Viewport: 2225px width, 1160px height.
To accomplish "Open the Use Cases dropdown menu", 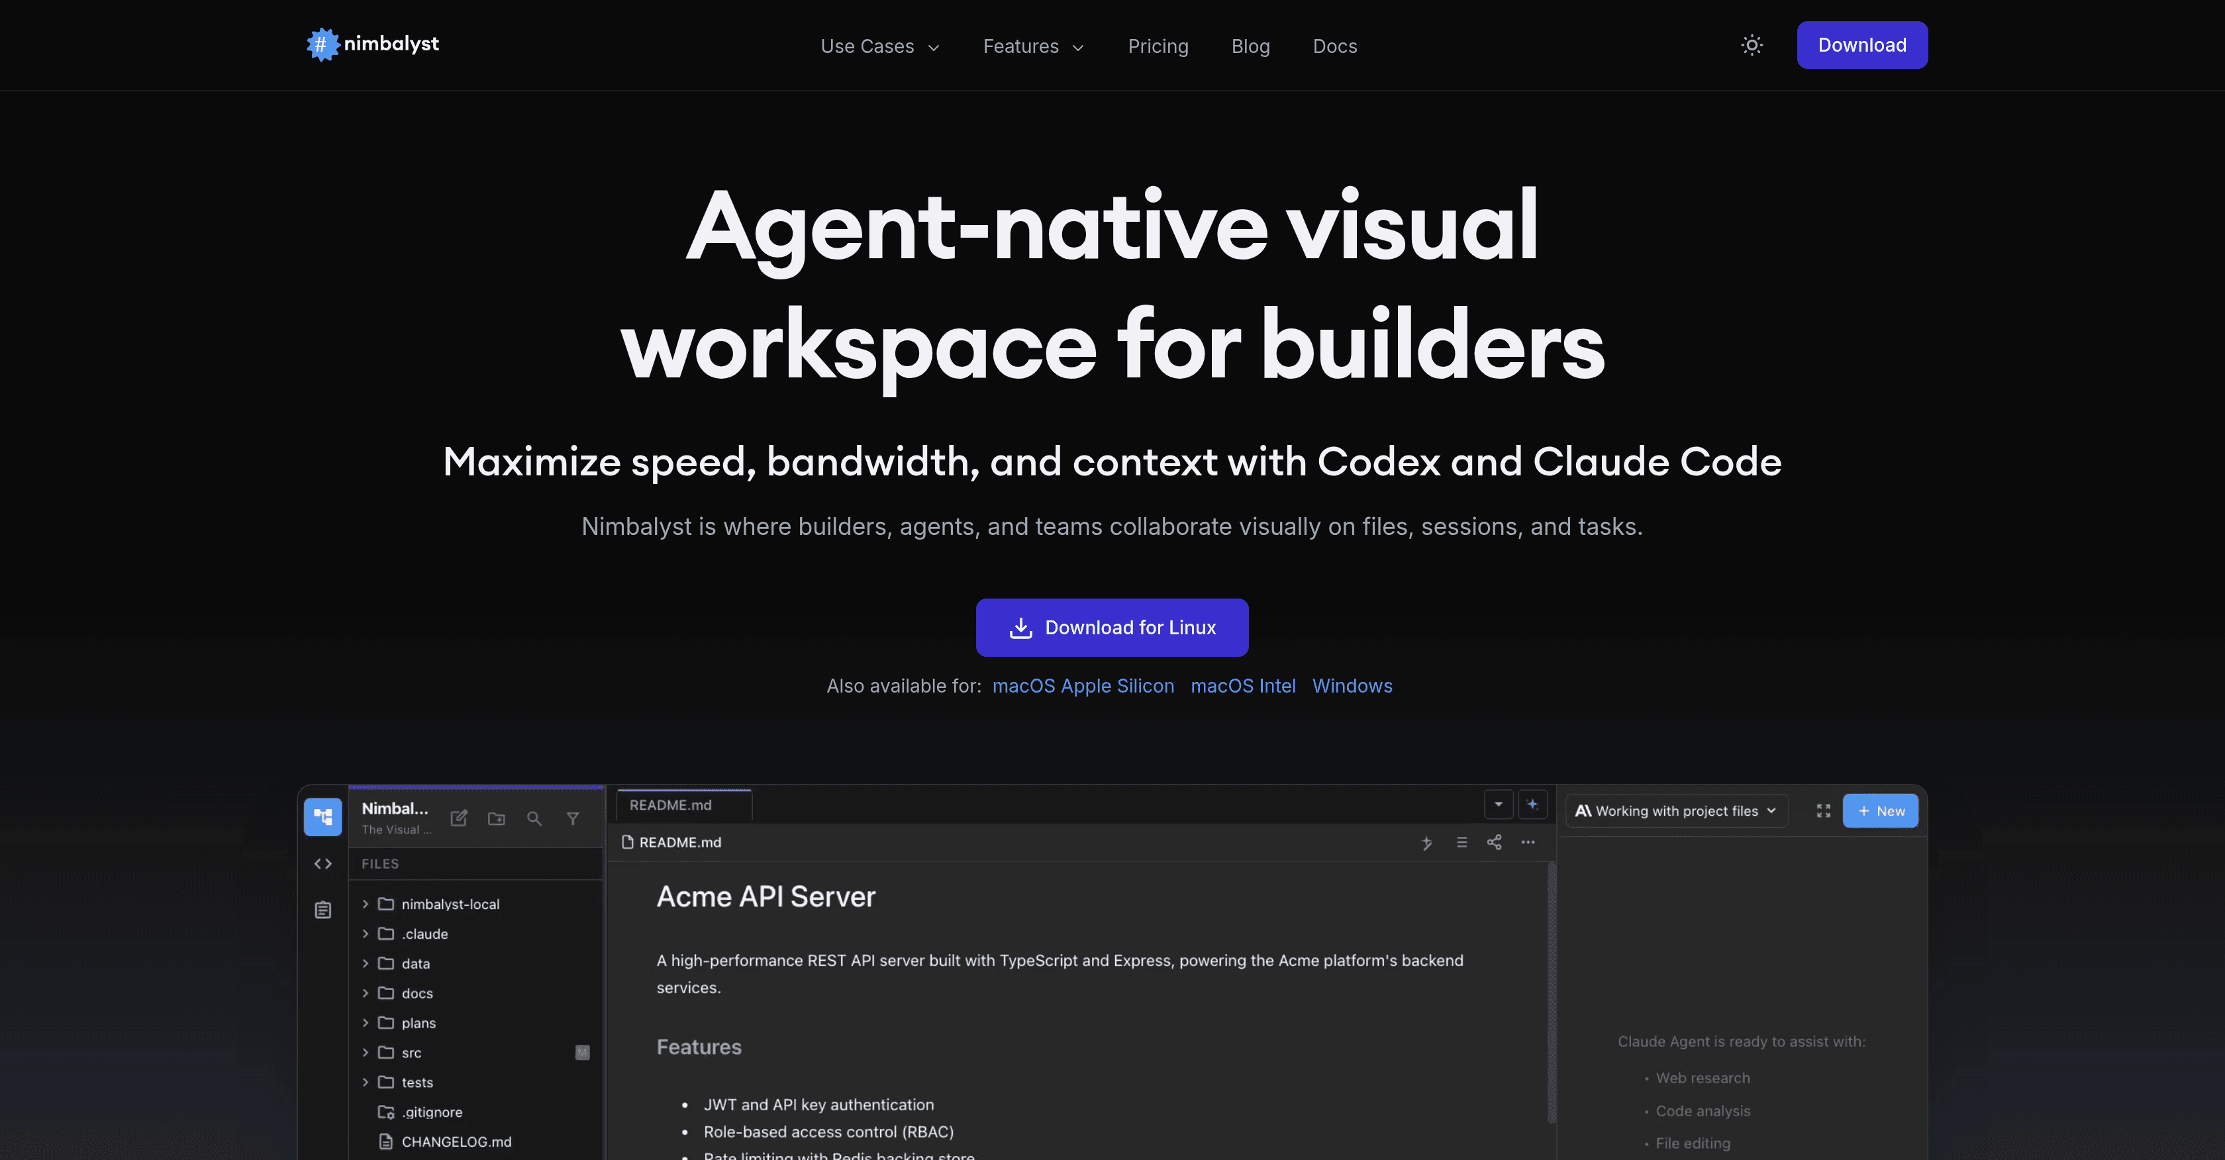I will click(879, 46).
